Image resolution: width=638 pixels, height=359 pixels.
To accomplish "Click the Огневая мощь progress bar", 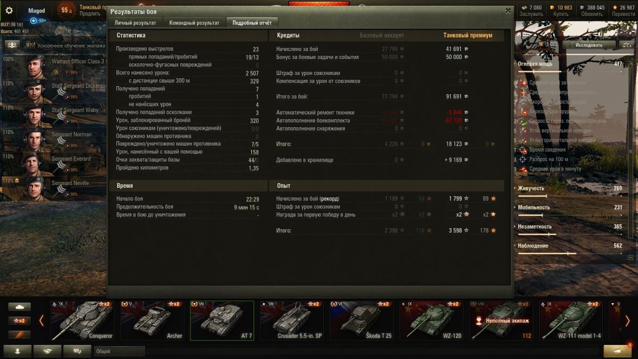I will click(x=569, y=71).
